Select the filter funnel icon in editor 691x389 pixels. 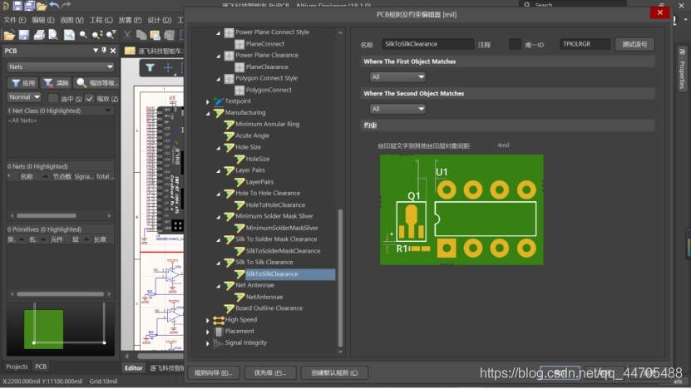[x=150, y=68]
